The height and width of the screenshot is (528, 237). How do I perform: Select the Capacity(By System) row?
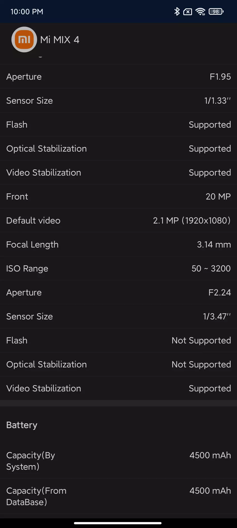tap(118, 461)
